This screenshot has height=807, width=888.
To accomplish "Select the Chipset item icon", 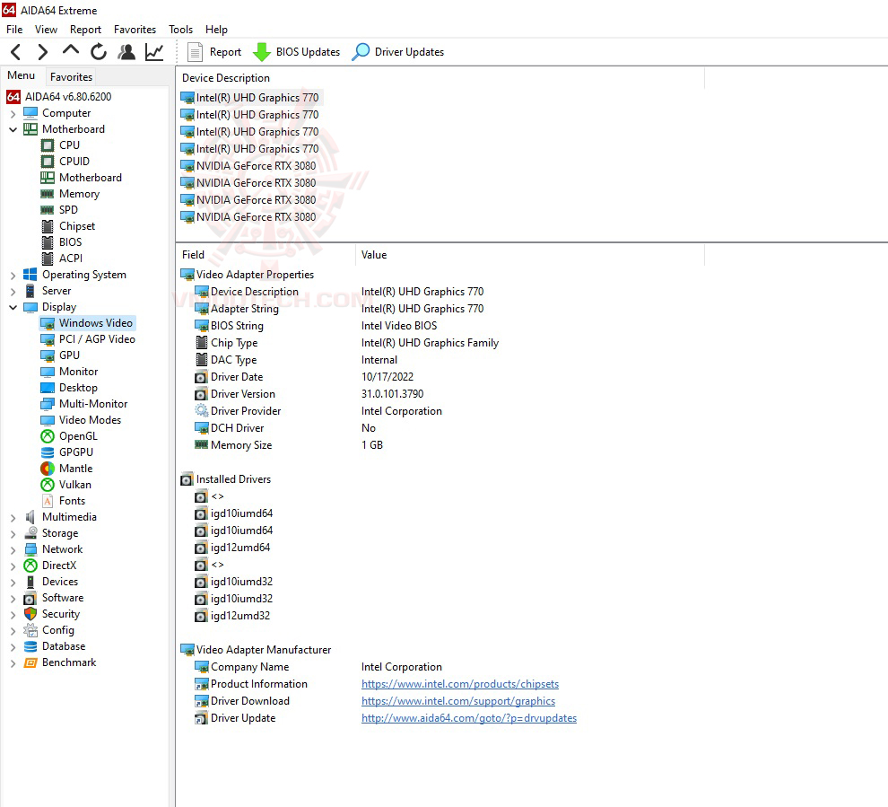I will 48,226.
